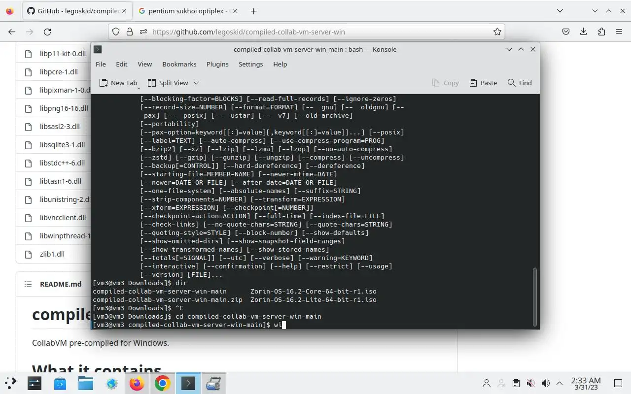Open the clock showing 2:33 AM
Viewport: 631px width, 394px height.
pyautogui.click(x=586, y=383)
